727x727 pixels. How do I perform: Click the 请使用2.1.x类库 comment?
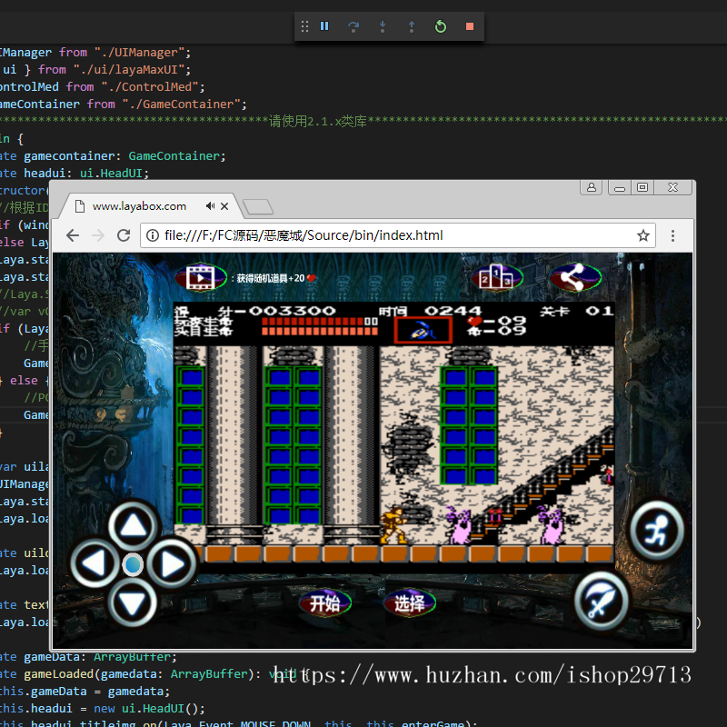coord(317,122)
